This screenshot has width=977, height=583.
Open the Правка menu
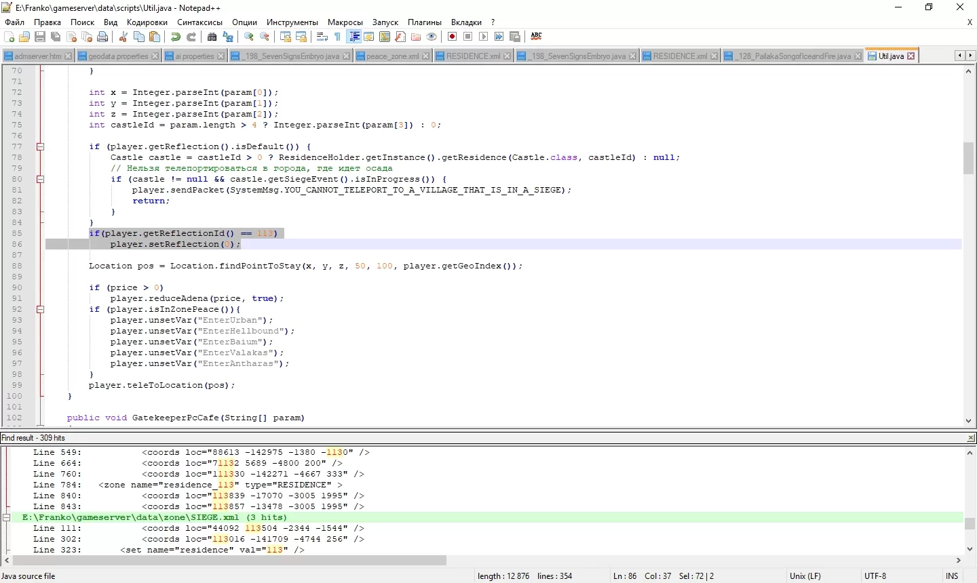tap(47, 22)
